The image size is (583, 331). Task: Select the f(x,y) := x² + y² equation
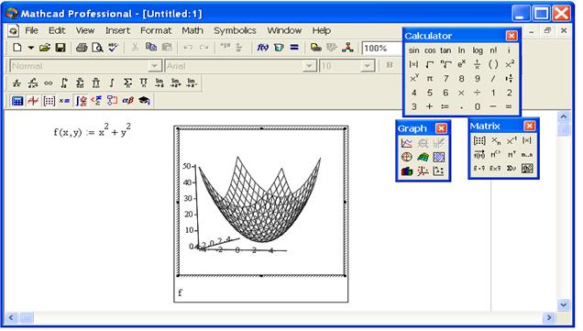pos(93,131)
